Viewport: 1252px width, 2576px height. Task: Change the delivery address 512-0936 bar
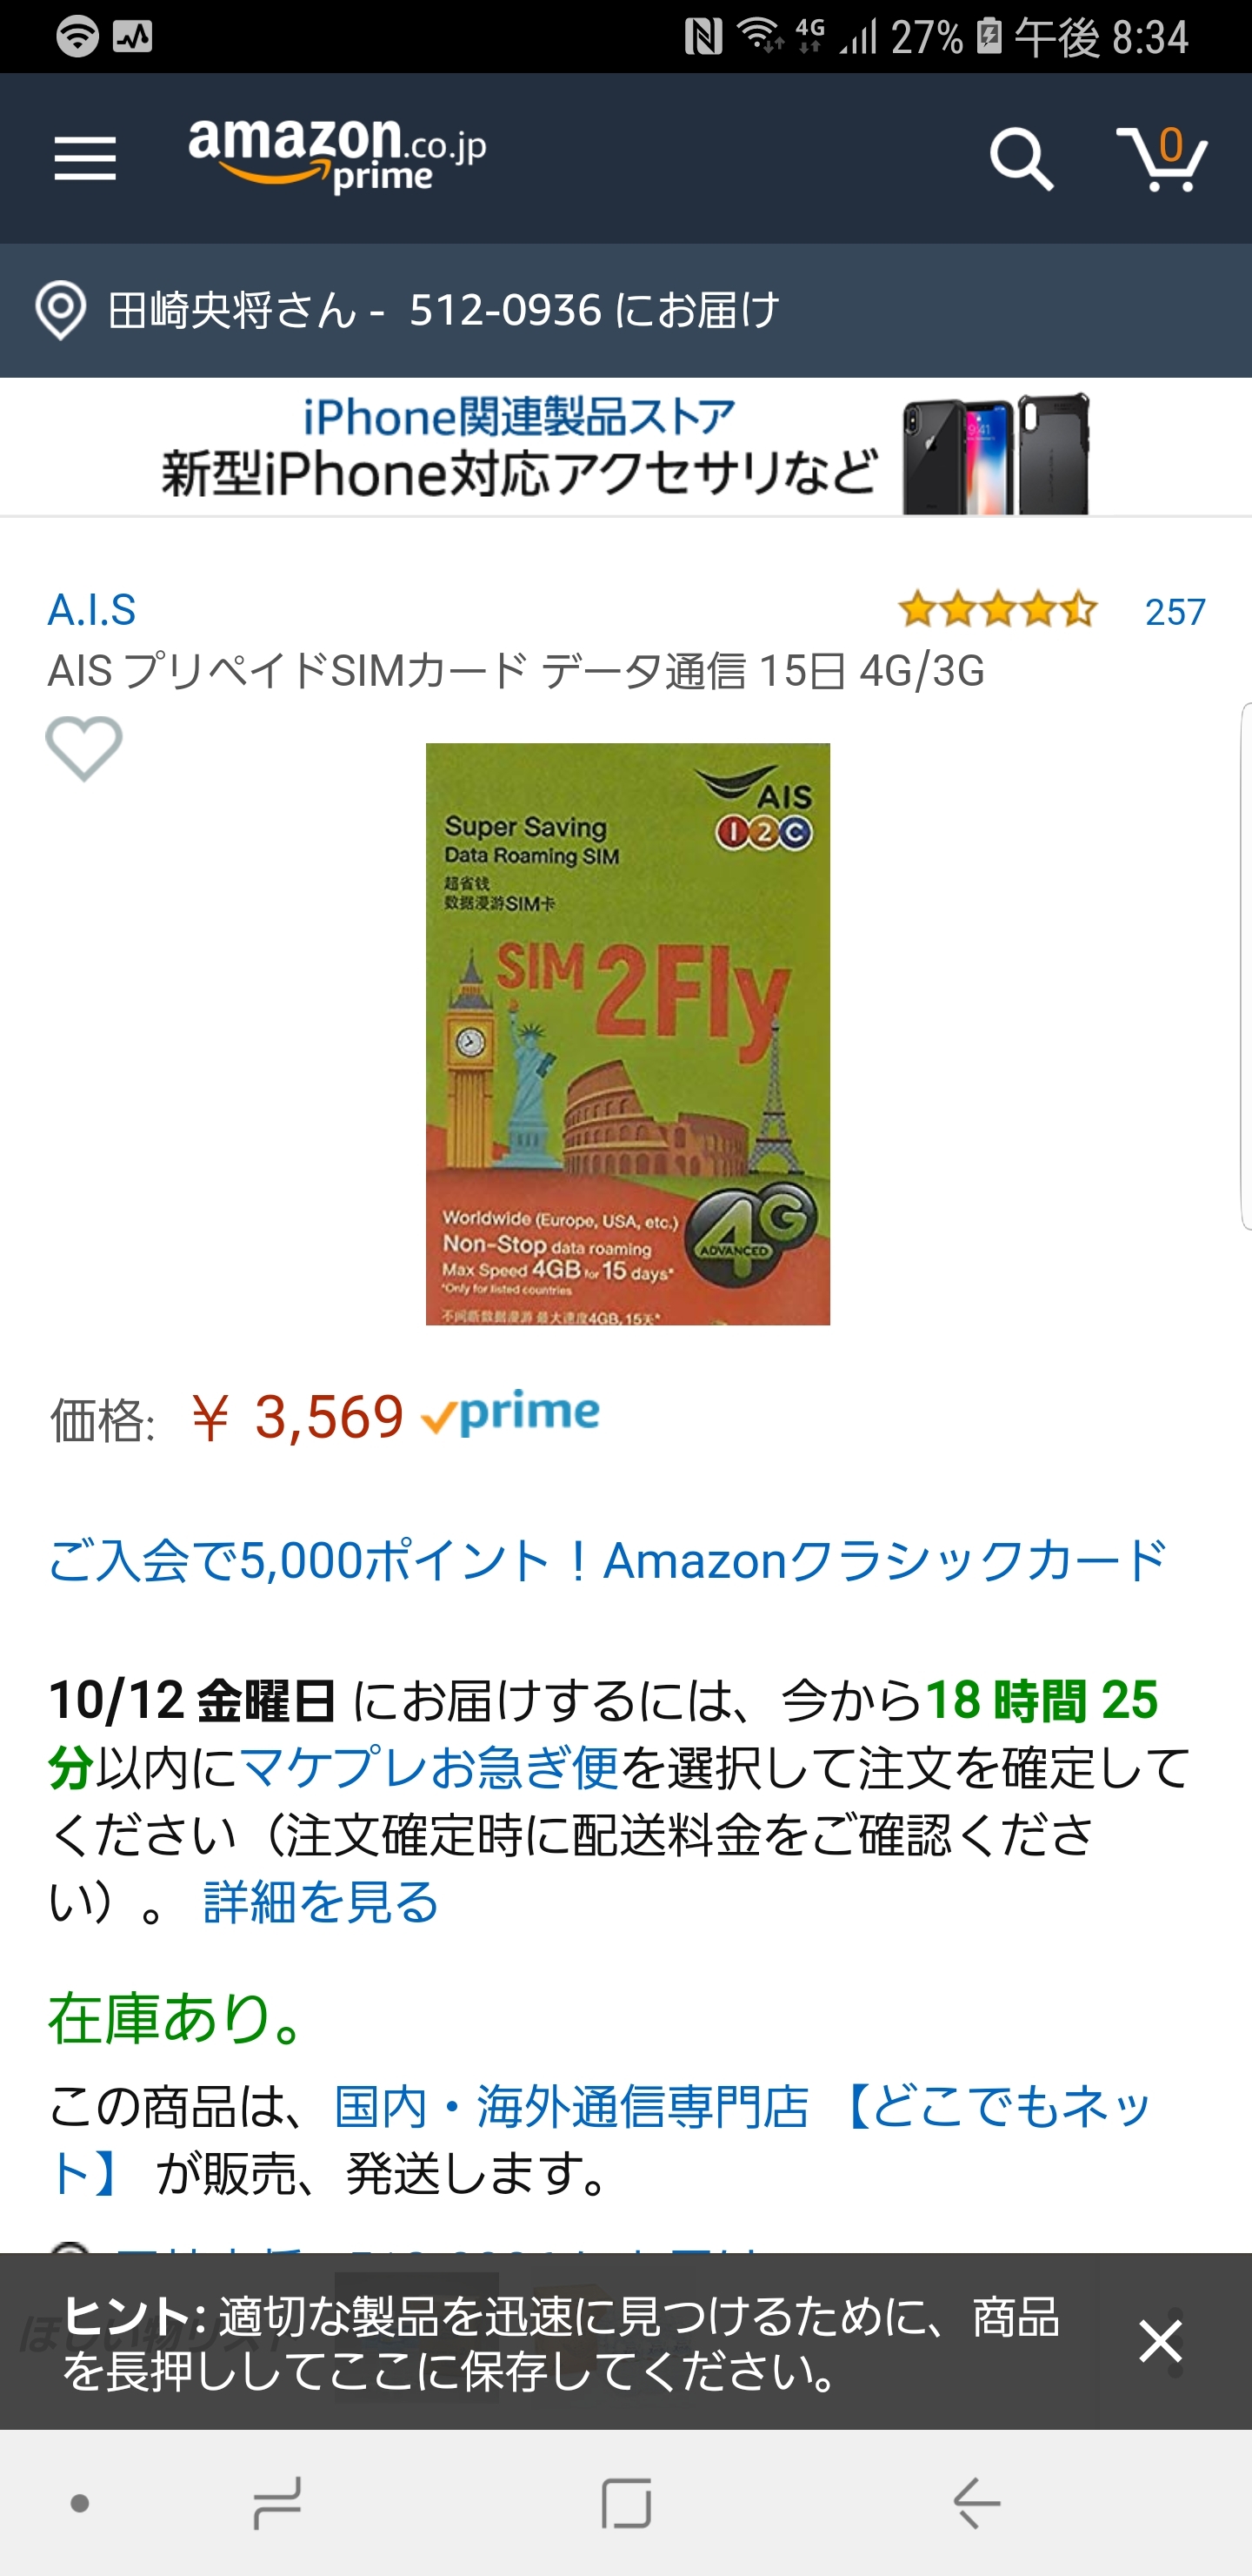[625, 310]
